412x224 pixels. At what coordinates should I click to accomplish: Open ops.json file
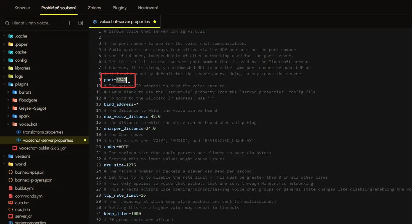[x=23, y=209]
